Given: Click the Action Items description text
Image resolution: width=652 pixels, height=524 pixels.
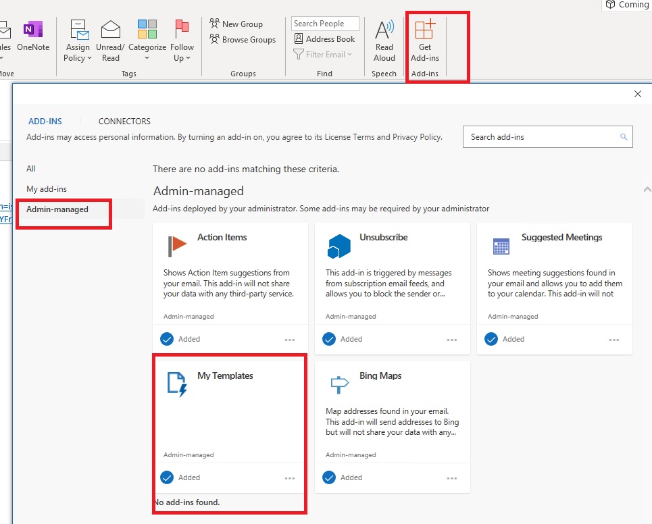Looking at the screenshot, I should [228, 284].
